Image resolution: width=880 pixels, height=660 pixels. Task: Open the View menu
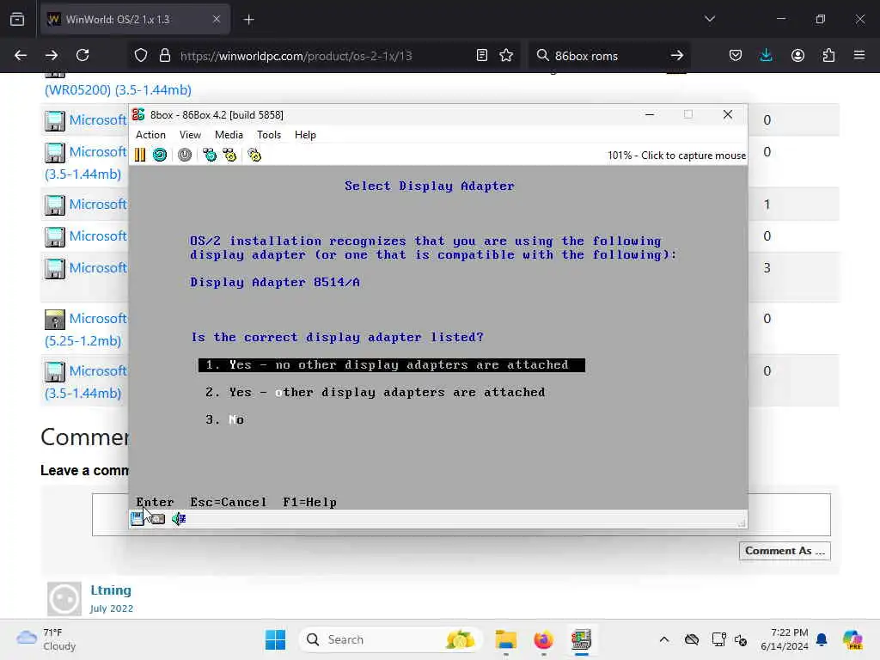[x=190, y=135]
